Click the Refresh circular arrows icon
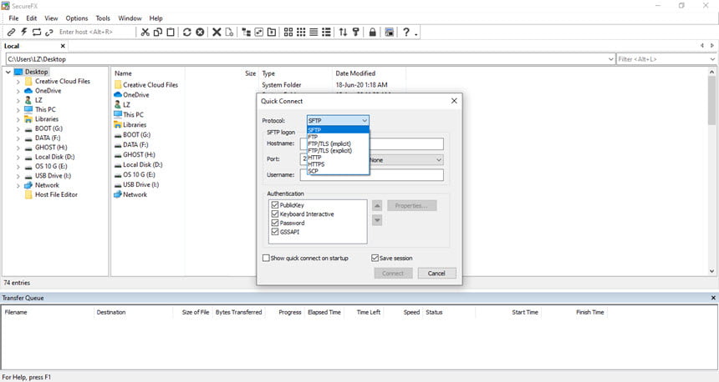The width and height of the screenshot is (719, 382). (186, 32)
